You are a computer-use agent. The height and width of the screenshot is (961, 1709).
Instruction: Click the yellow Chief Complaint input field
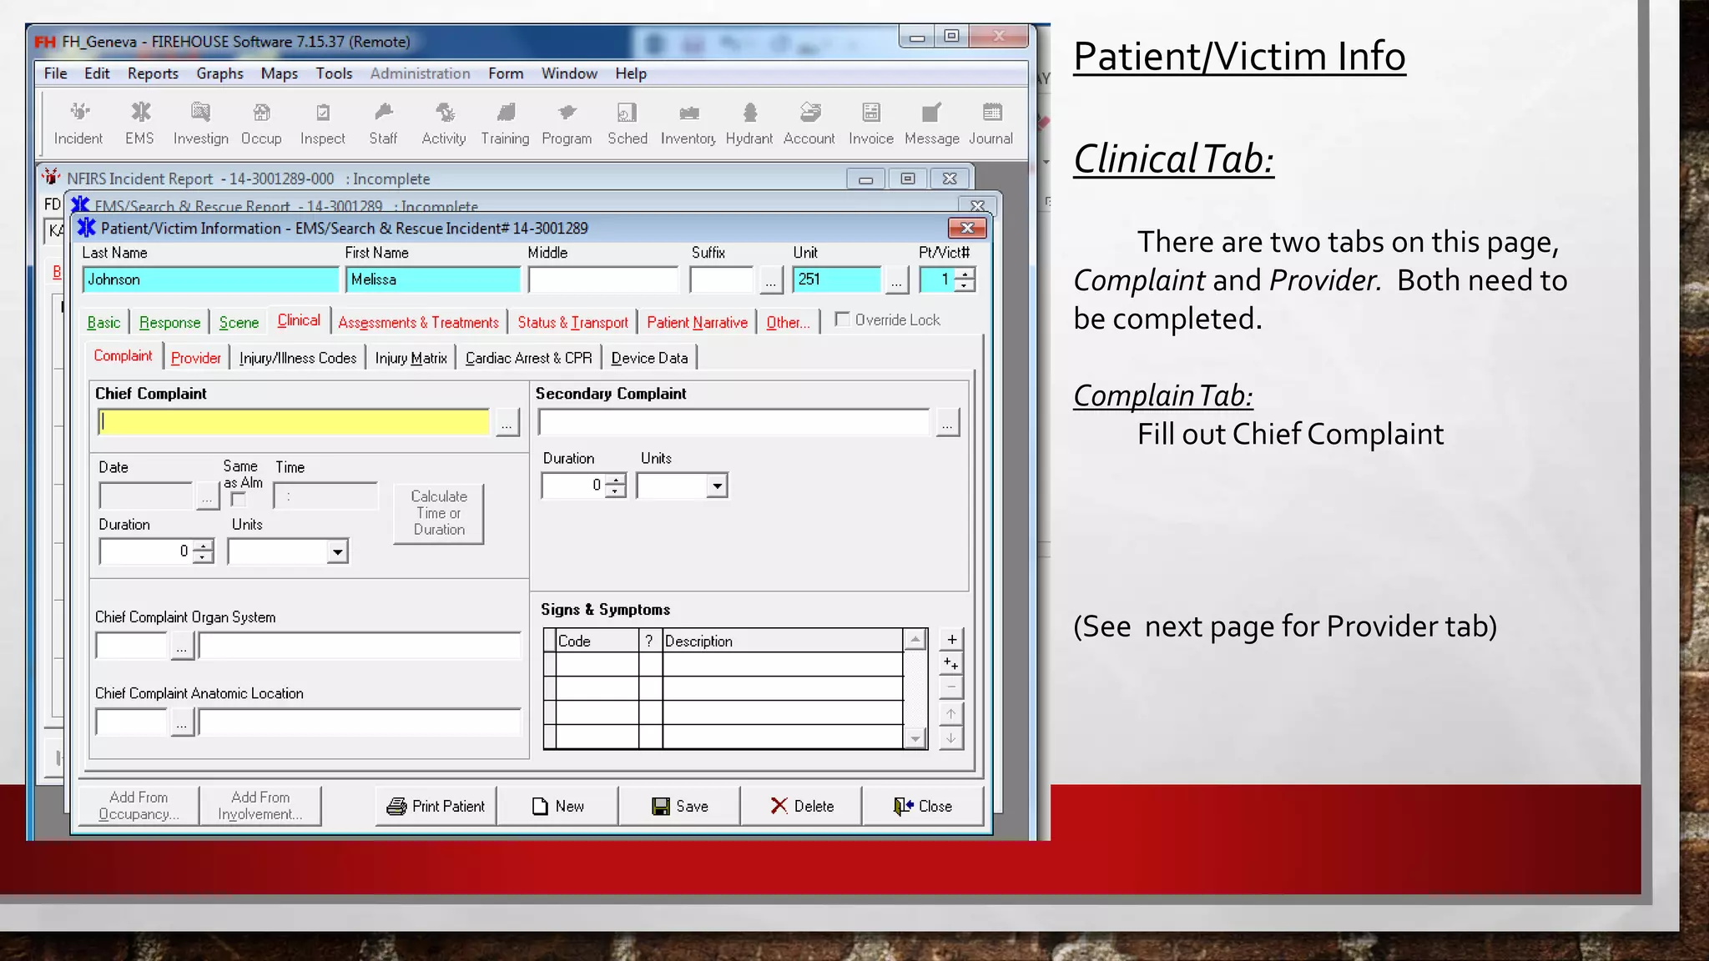[294, 422]
